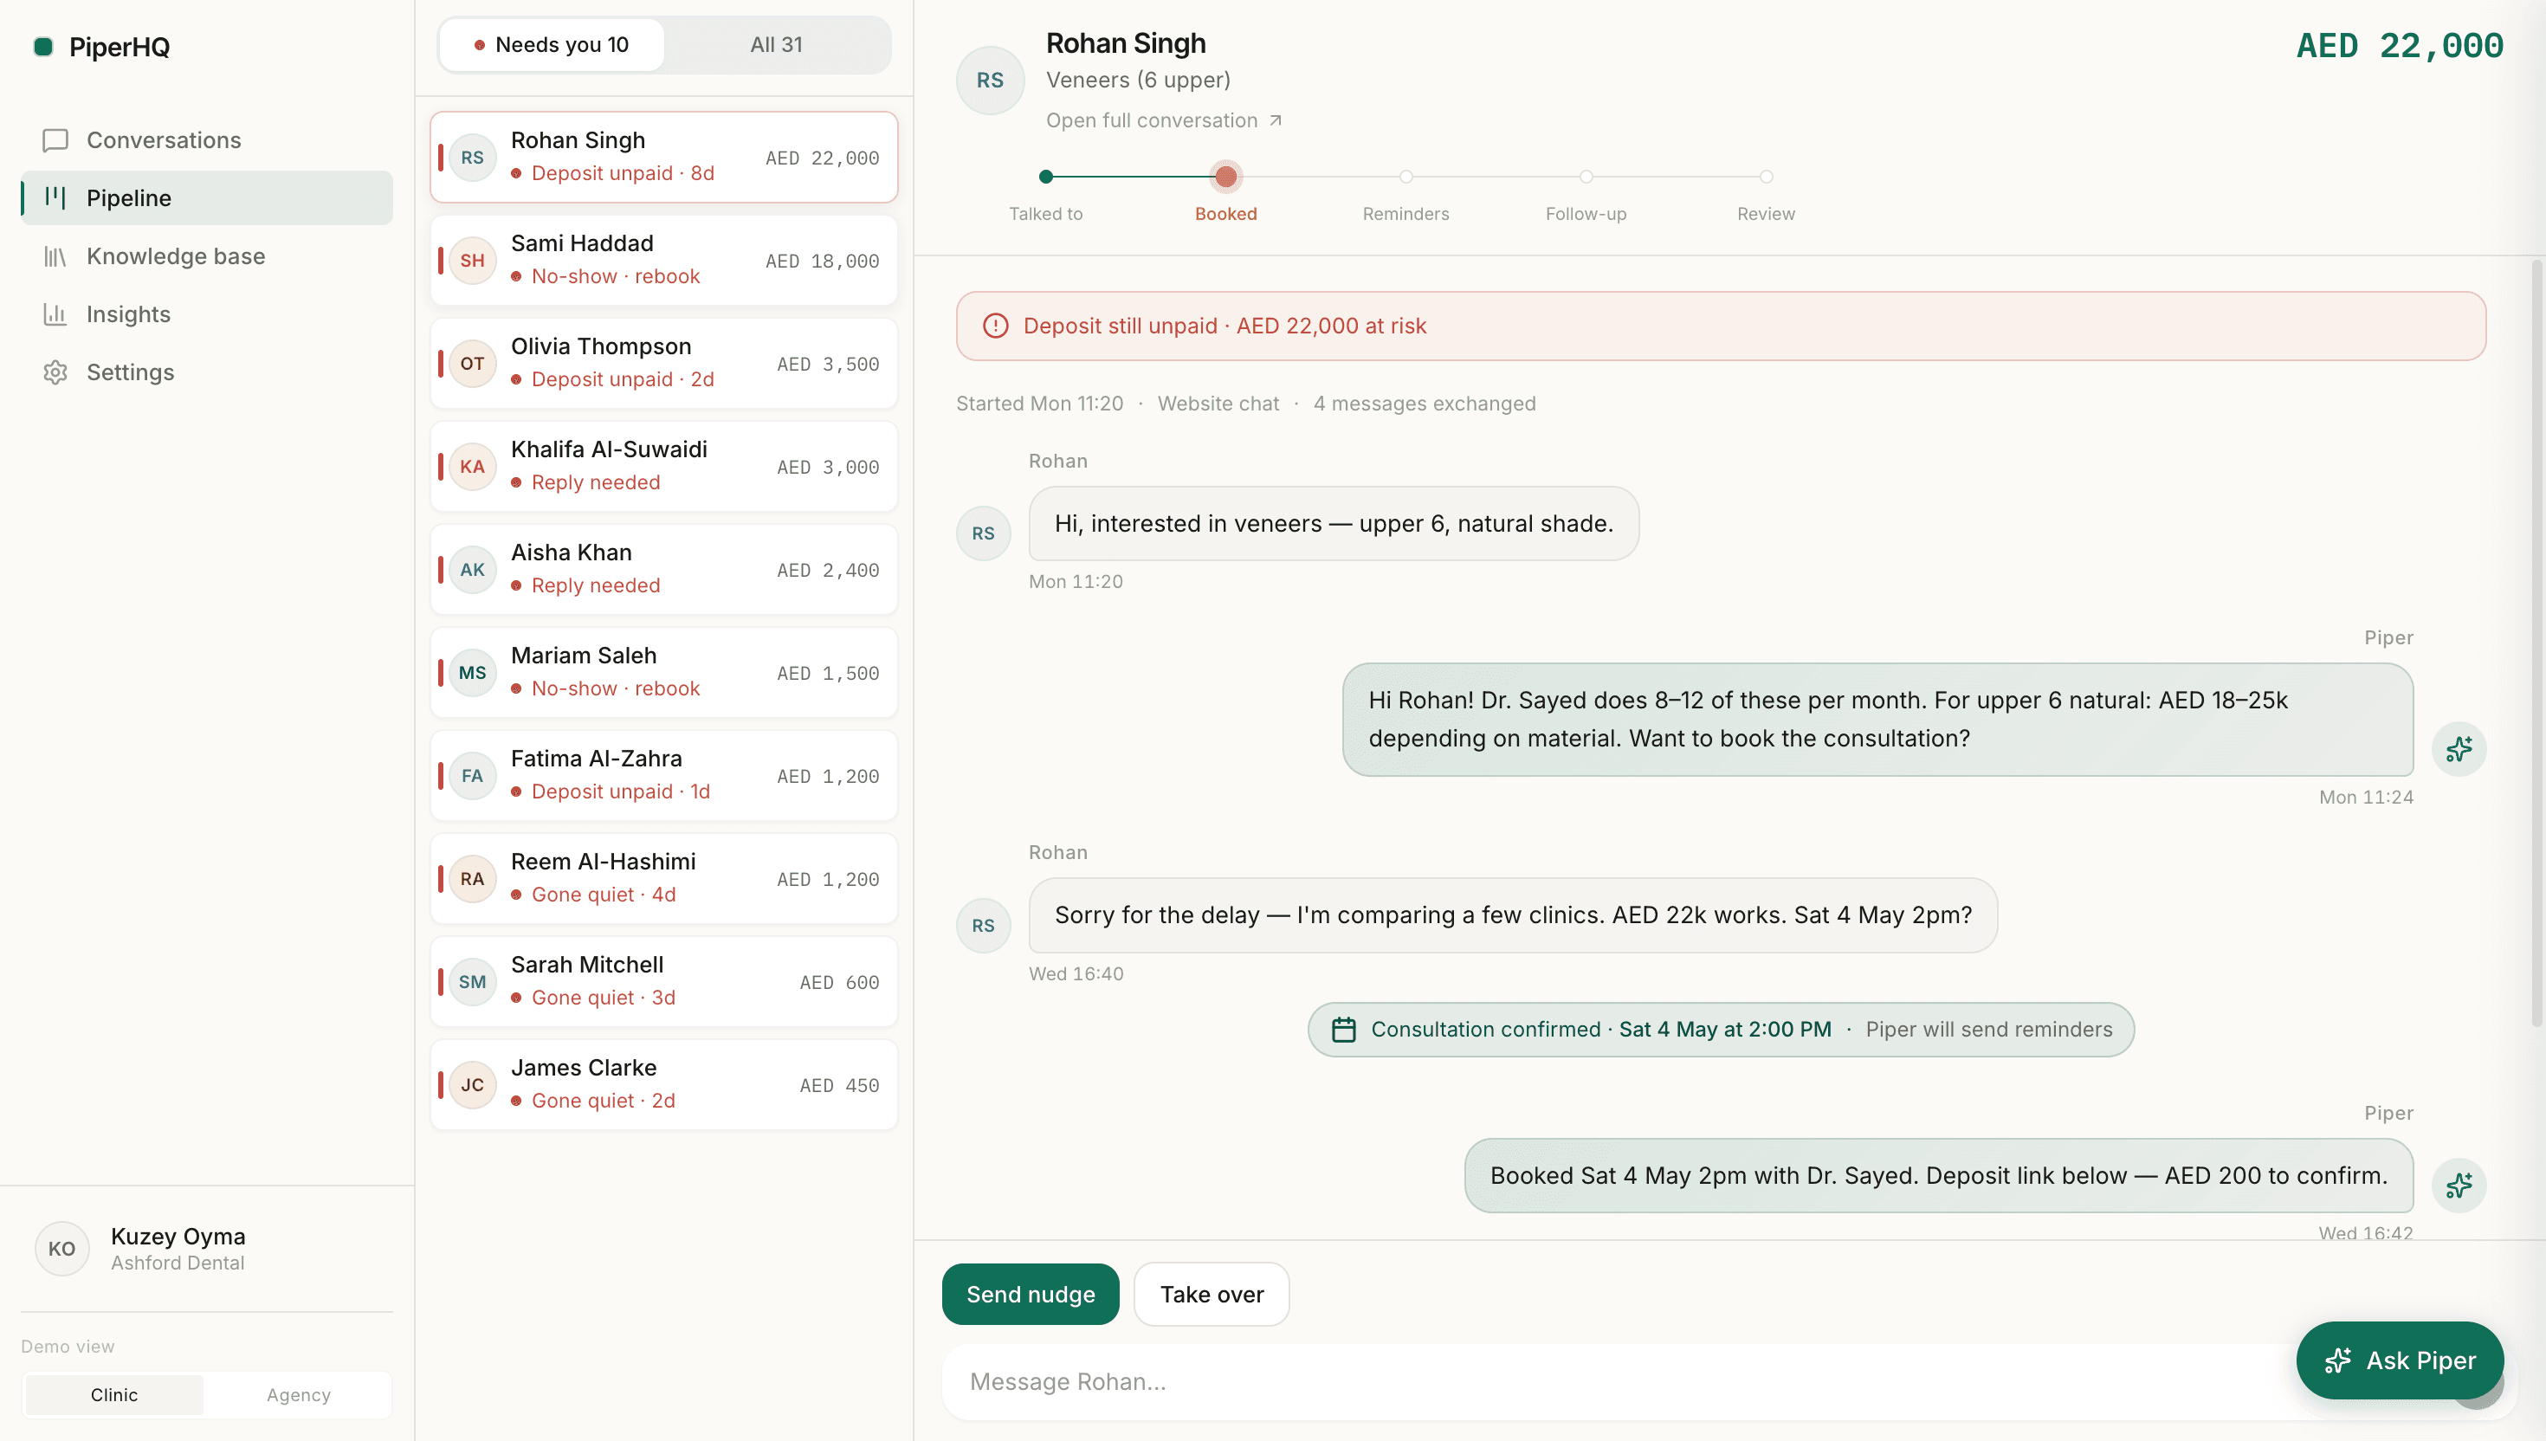Click the PiperHQ logo icon

[43, 47]
